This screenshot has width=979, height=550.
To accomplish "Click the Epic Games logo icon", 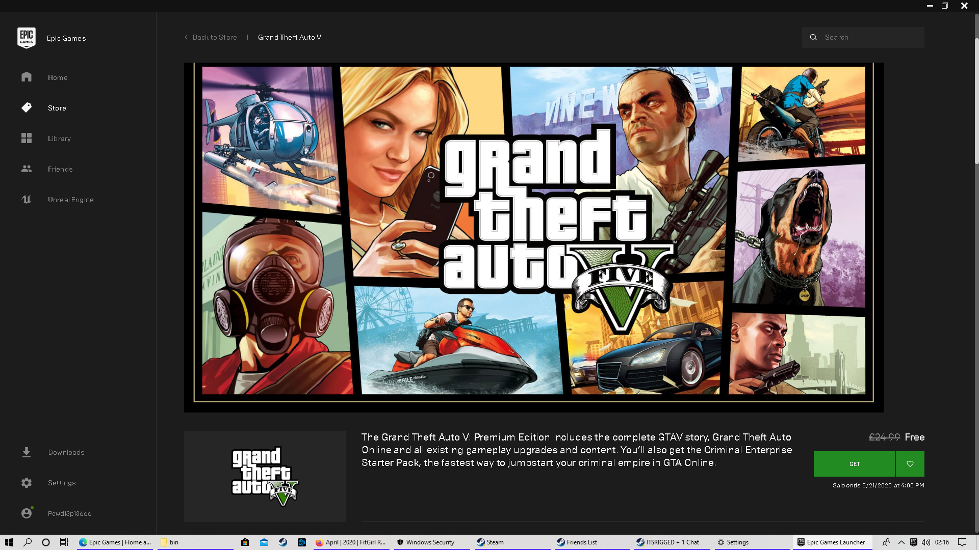I will coord(26,38).
